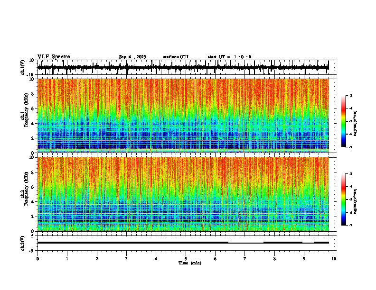Click the "station=OUI" header label

(x=176, y=57)
